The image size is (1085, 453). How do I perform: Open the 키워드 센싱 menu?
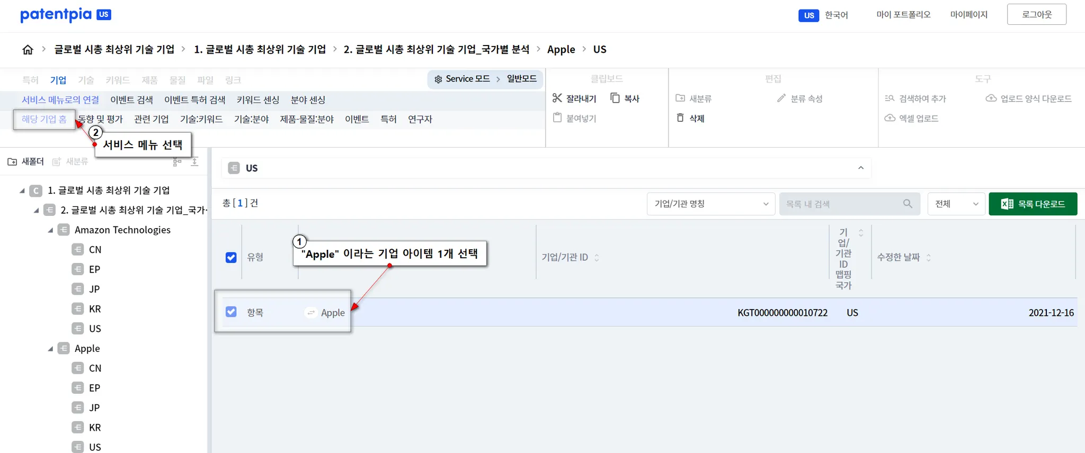coord(258,99)
